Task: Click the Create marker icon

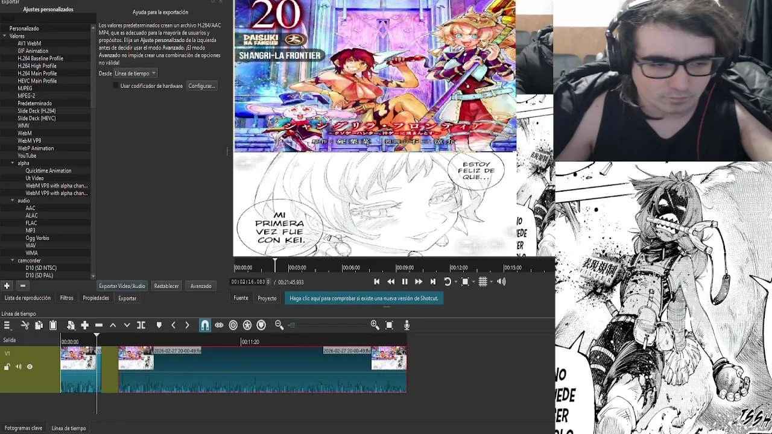Action: [x=159, y=325]
